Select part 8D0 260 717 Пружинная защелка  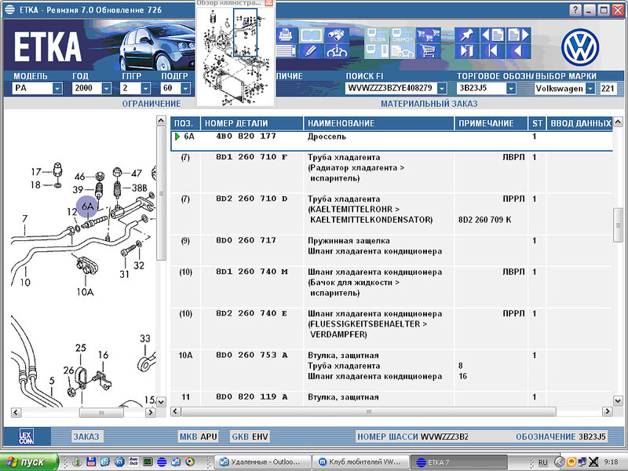[x=392, y=250]
